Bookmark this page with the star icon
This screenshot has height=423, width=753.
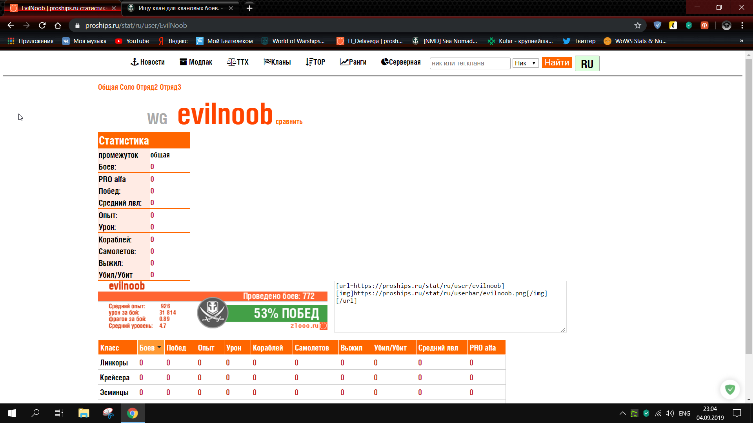(638, 25)
